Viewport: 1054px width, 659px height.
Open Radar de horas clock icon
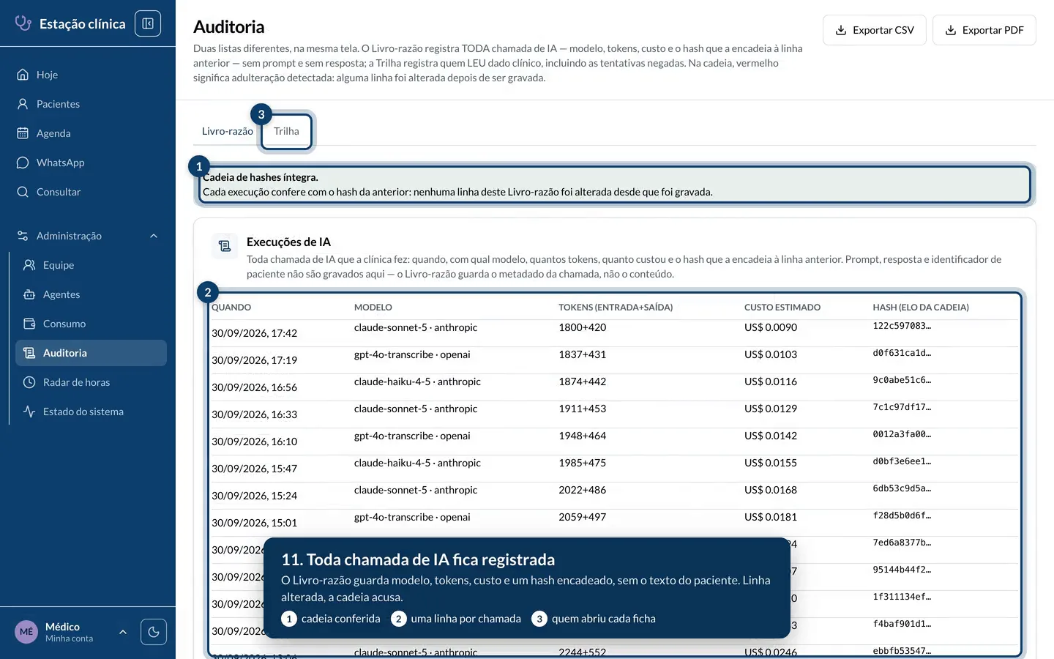(x=29, y=382)
